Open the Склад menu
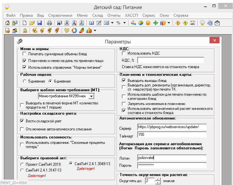This screenshot has height=185, width=233. 97,15
